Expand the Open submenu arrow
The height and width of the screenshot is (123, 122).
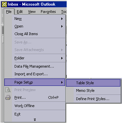pos(62,27)
